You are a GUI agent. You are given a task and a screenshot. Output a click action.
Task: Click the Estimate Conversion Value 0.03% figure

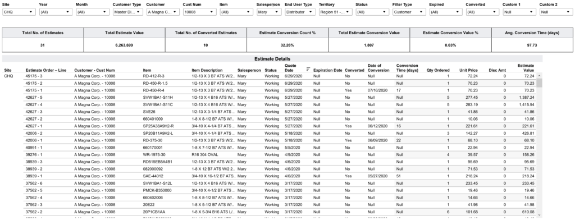451,45
